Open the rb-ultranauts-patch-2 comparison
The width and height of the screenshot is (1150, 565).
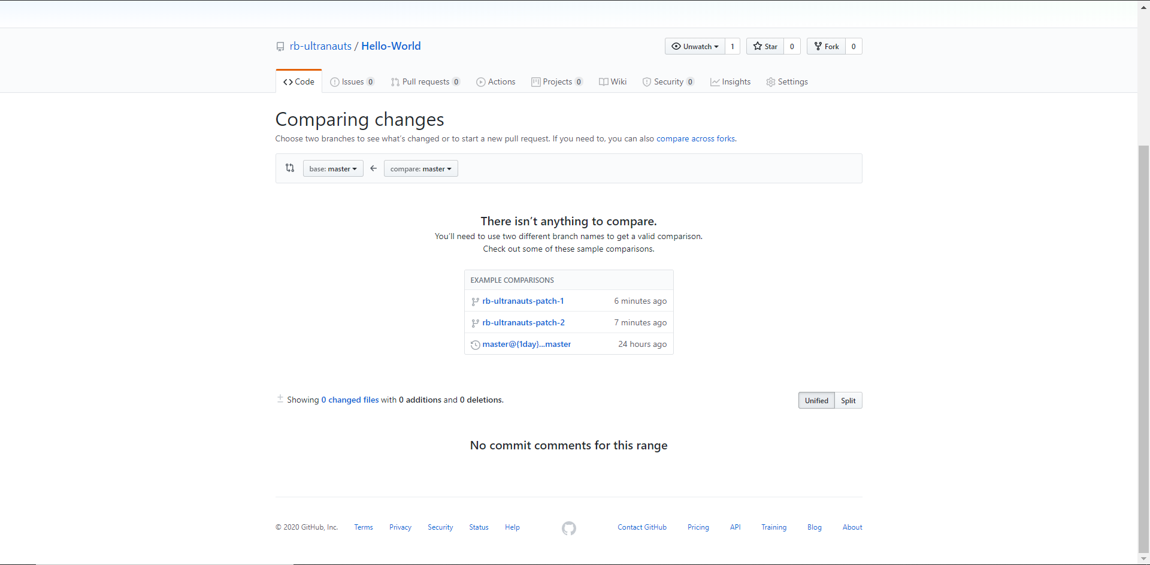coord(523,322)
